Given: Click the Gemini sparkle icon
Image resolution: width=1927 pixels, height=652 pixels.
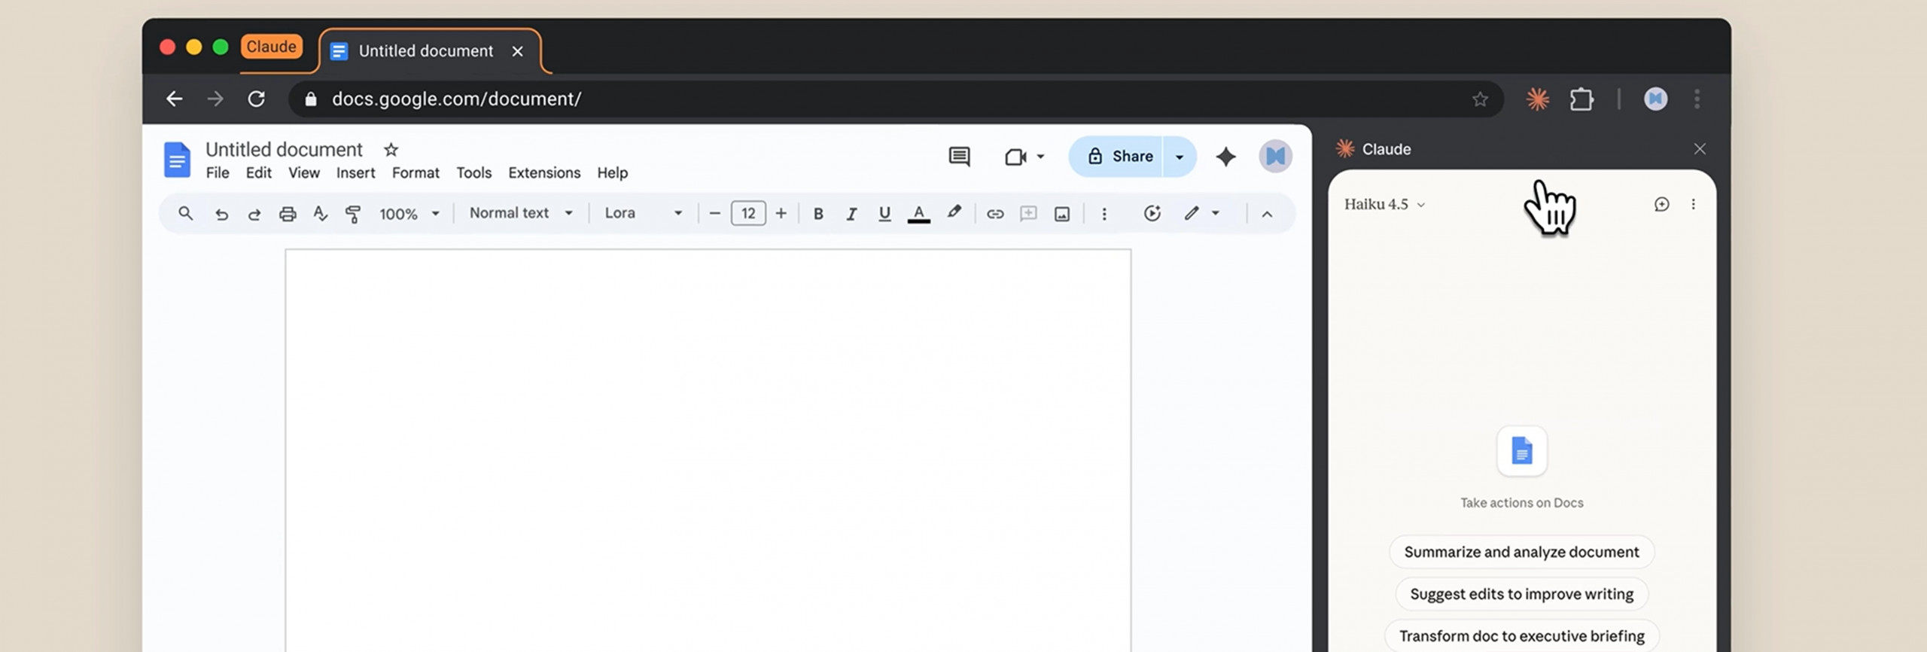Looking at the screenshot, I should point(1225,157).
